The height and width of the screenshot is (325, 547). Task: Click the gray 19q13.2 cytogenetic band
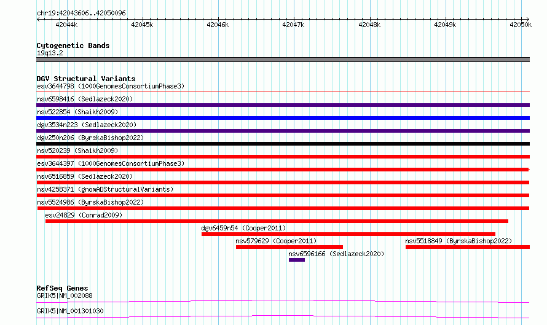click(283, 60)
